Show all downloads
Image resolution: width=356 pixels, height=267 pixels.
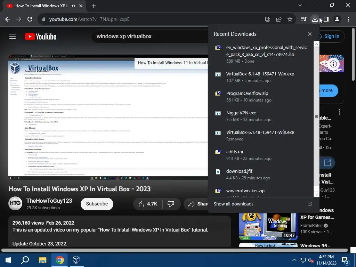click(x=233, y=204)
